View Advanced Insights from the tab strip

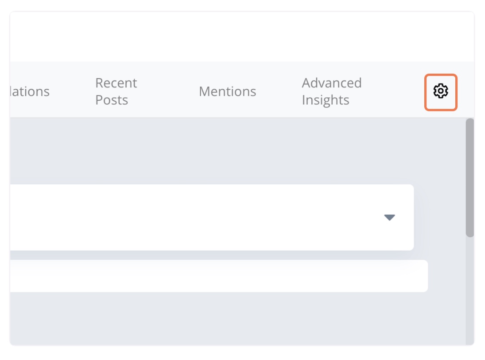332,91
